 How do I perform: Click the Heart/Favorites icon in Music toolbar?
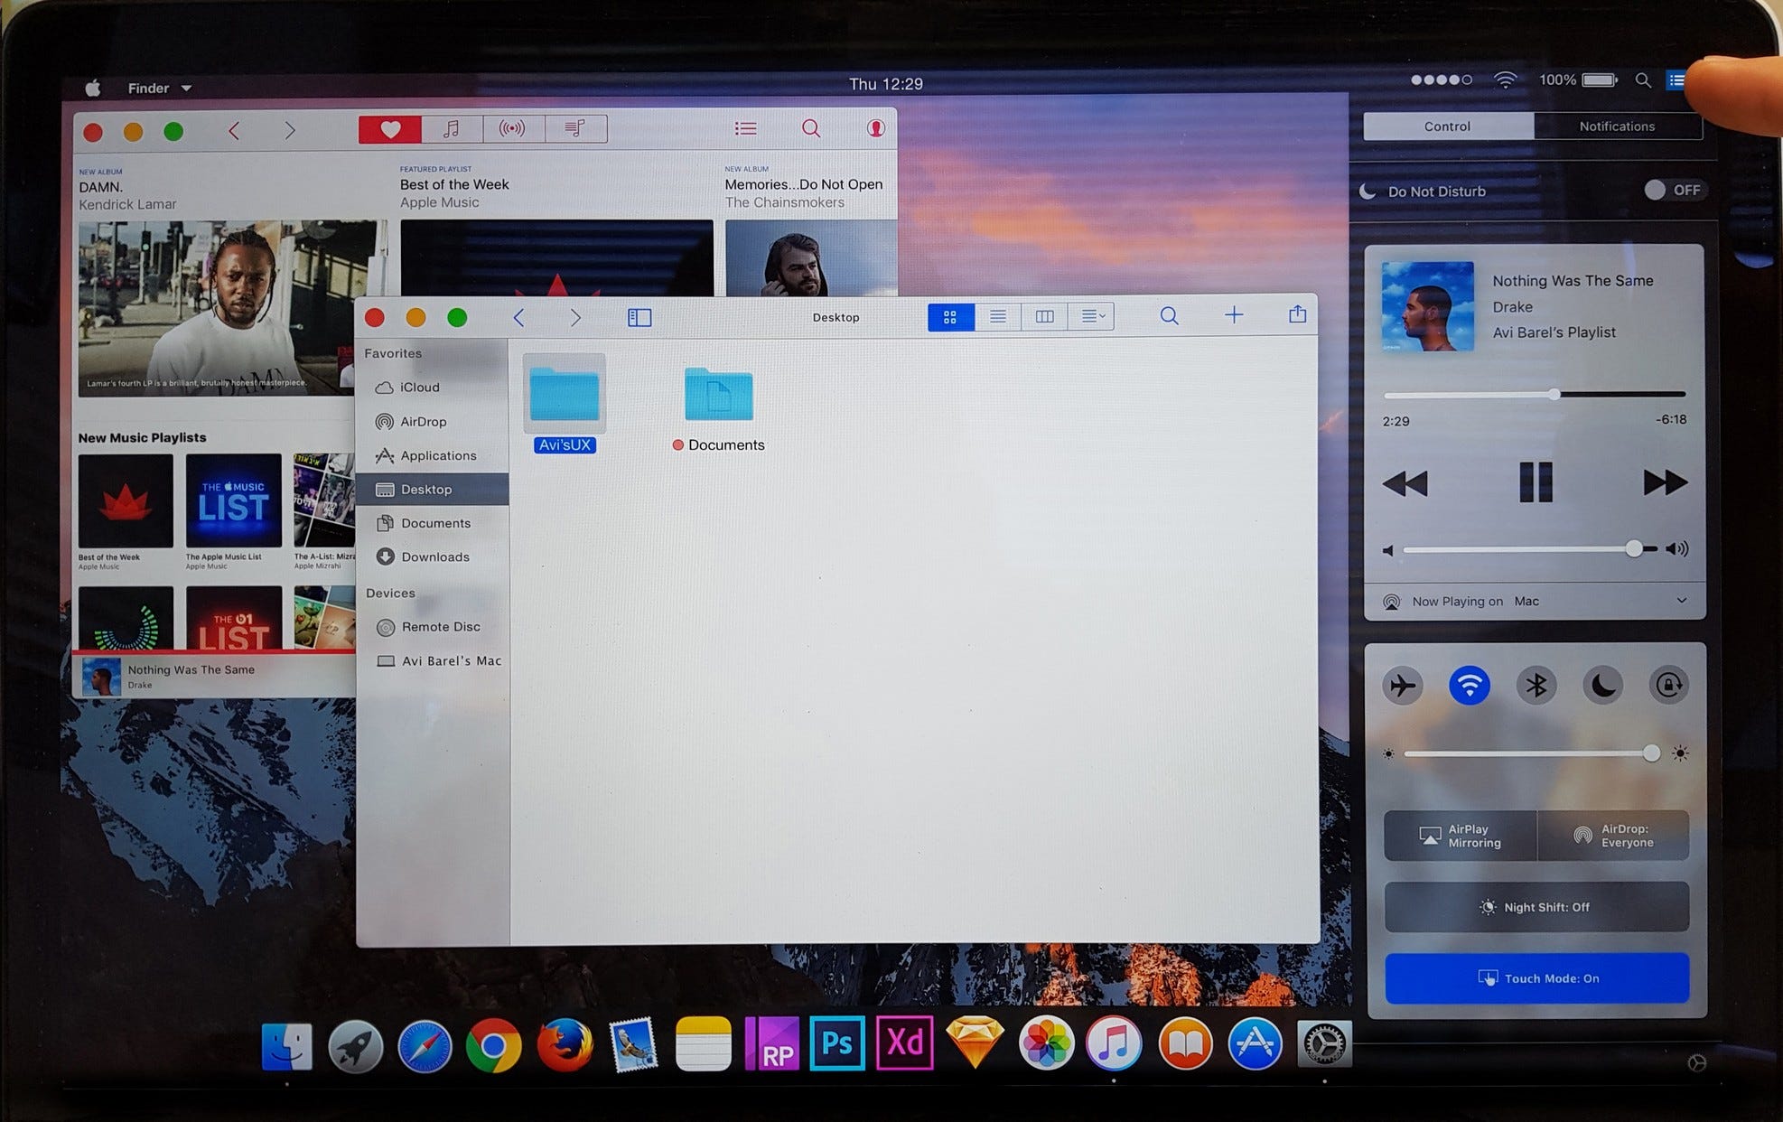tap(390, 128)
